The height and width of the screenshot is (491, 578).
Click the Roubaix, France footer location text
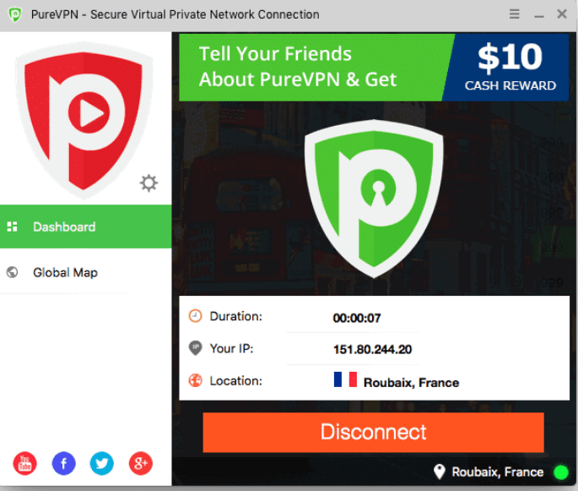pyautogui.click(x=498, y=472)
